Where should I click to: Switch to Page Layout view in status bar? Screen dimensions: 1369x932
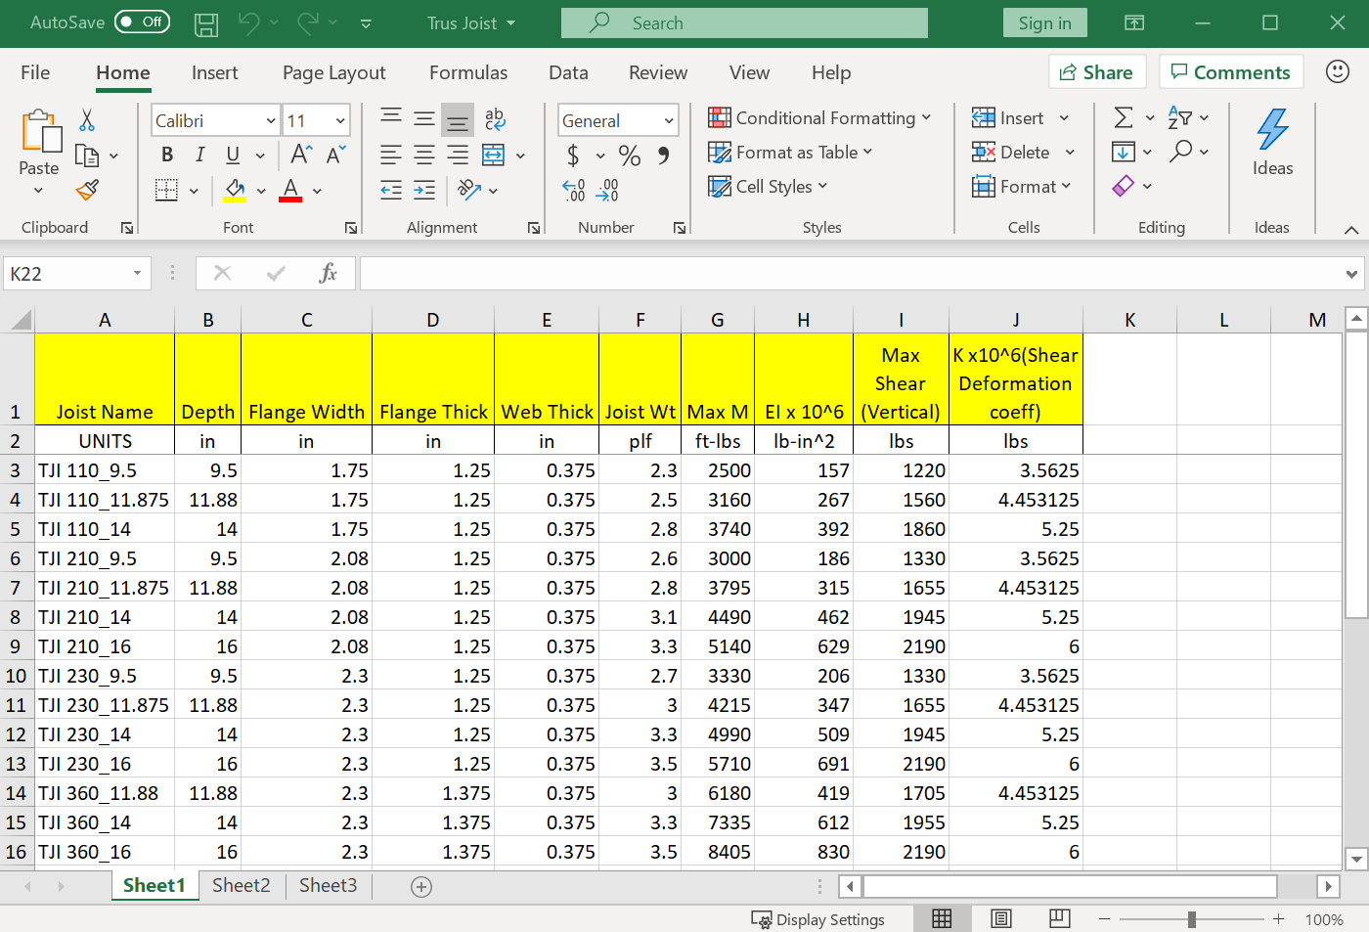tap(1000, 919)
